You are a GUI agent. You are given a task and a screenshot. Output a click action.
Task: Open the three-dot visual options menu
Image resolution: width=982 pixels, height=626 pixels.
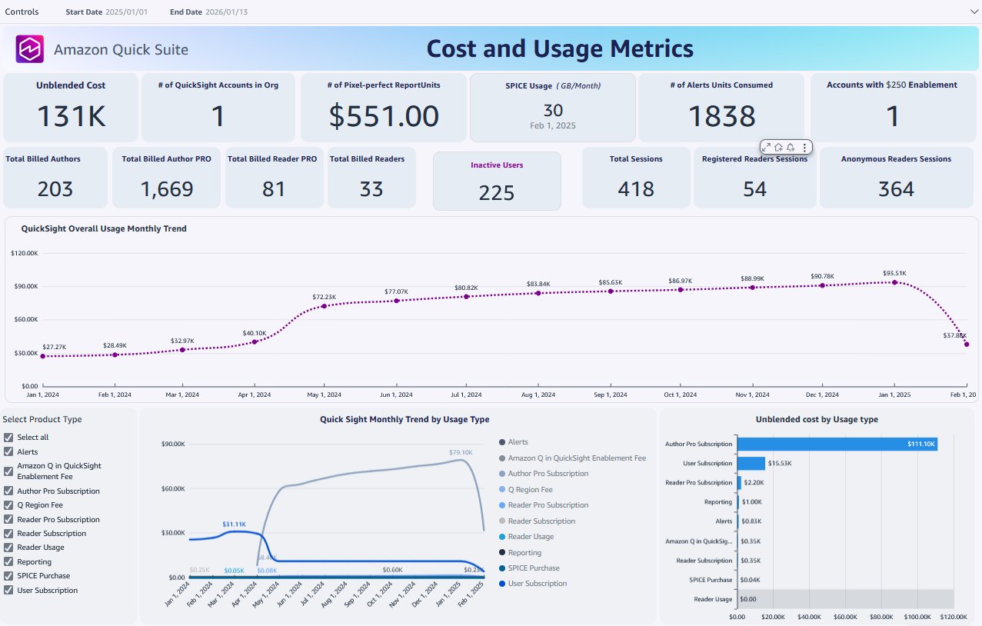pyautogui.click(x=804, y=147)
